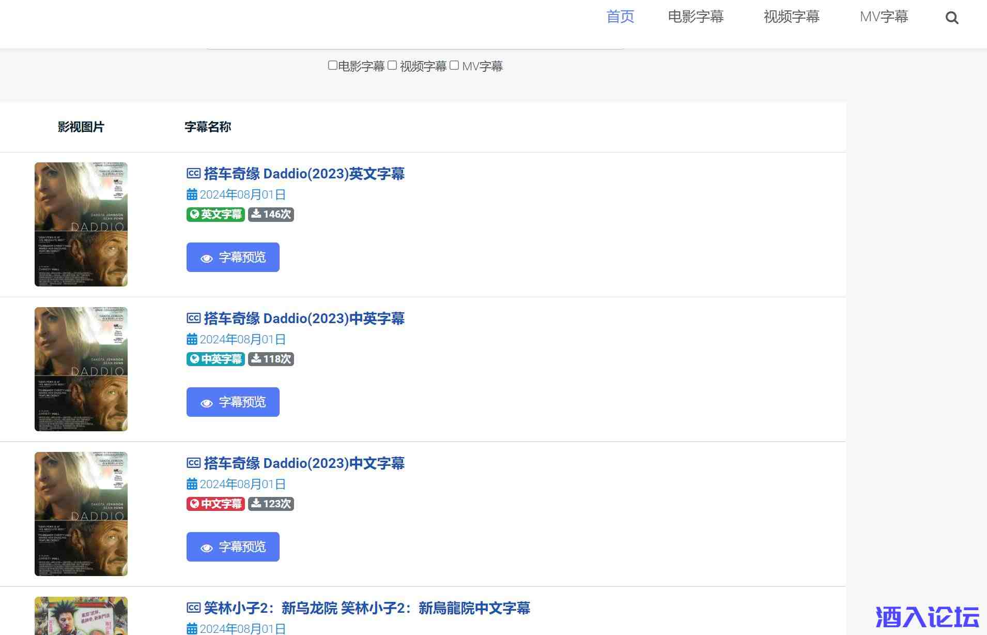The height and width of the screenshot is (635, 987).
Task: Click CC icon beside Daddio 英文字幕 title
Action: [193, 174]
